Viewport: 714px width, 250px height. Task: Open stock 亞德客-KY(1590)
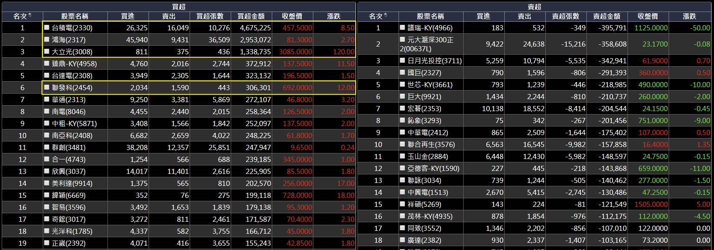(x=433, y=168)
